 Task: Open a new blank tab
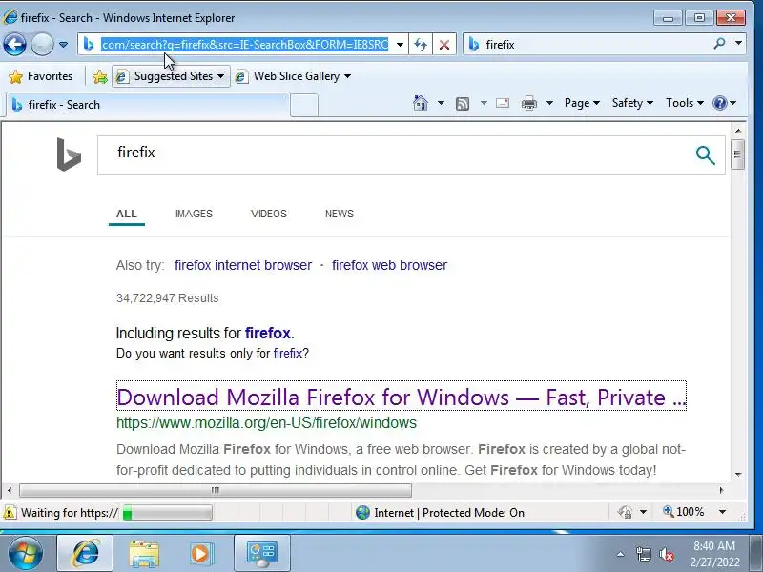pos(304,106)
